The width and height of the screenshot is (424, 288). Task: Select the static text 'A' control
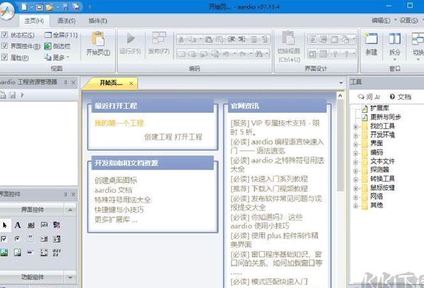click(18, 225)
